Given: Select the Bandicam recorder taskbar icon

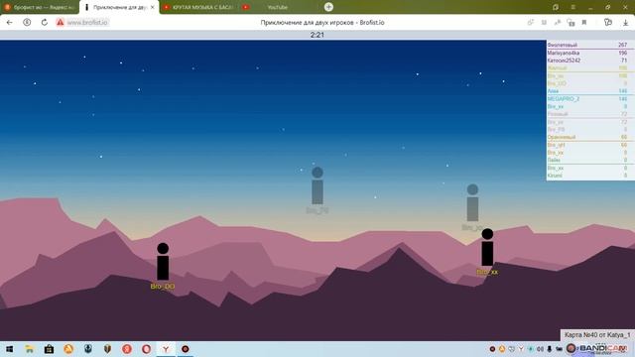Looking at the screenshot, I should pyautogui.click(x=186, y=349).
